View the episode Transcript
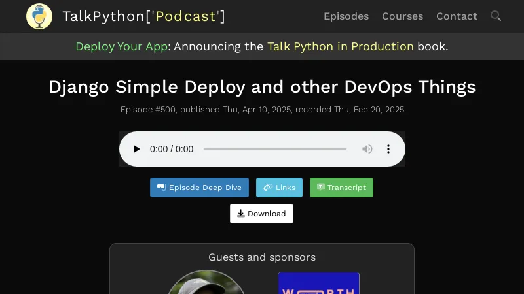 (x=341, y=188)
